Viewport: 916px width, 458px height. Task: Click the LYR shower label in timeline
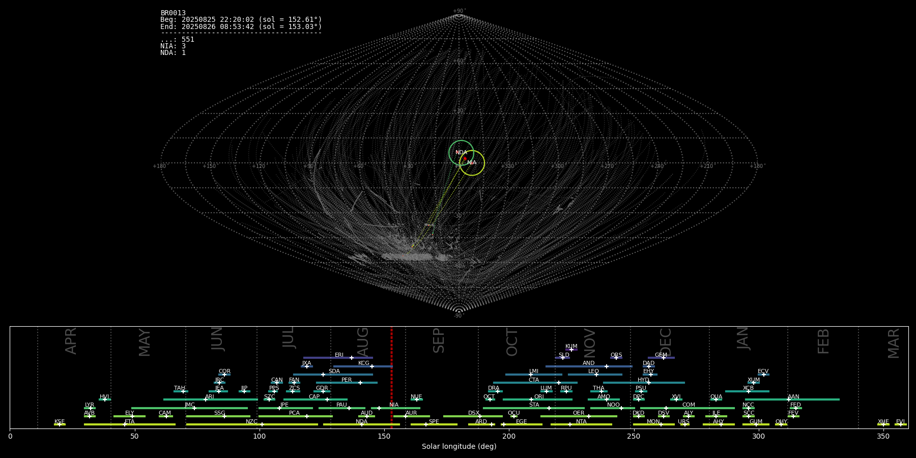[90, 405]
